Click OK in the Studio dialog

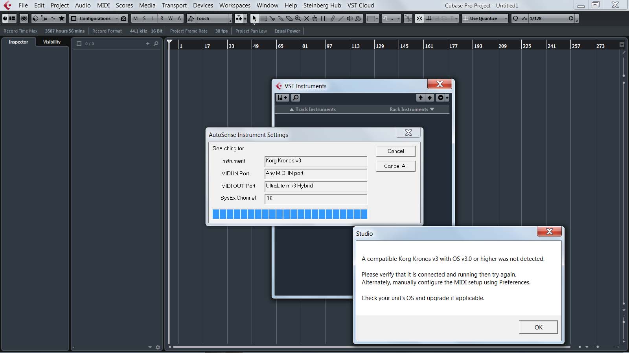(x=538, y=327)
